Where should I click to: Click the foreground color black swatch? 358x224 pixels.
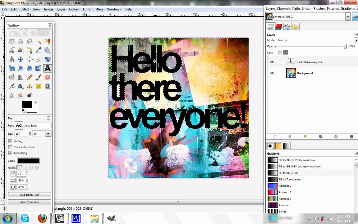[x=27, y=104]
